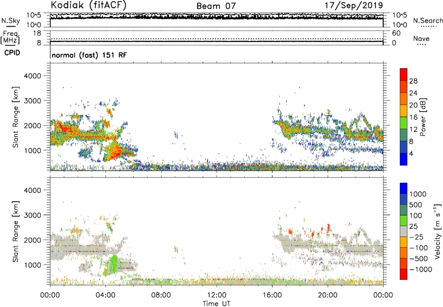
Task: Click the 16:00 time tick label
Action: 272,295
